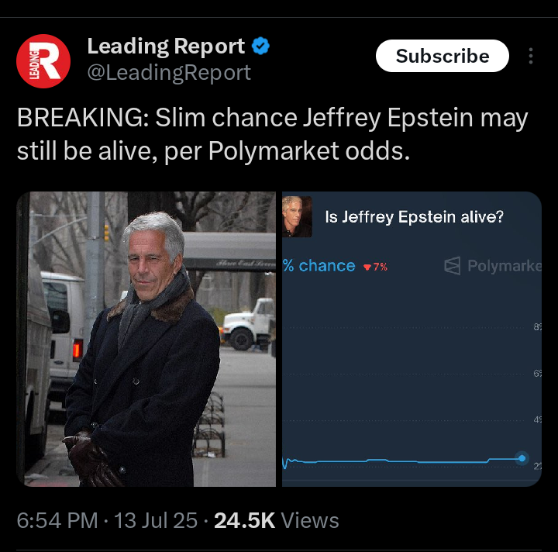Open the 24.5K Views count

[x=277, y=521]
